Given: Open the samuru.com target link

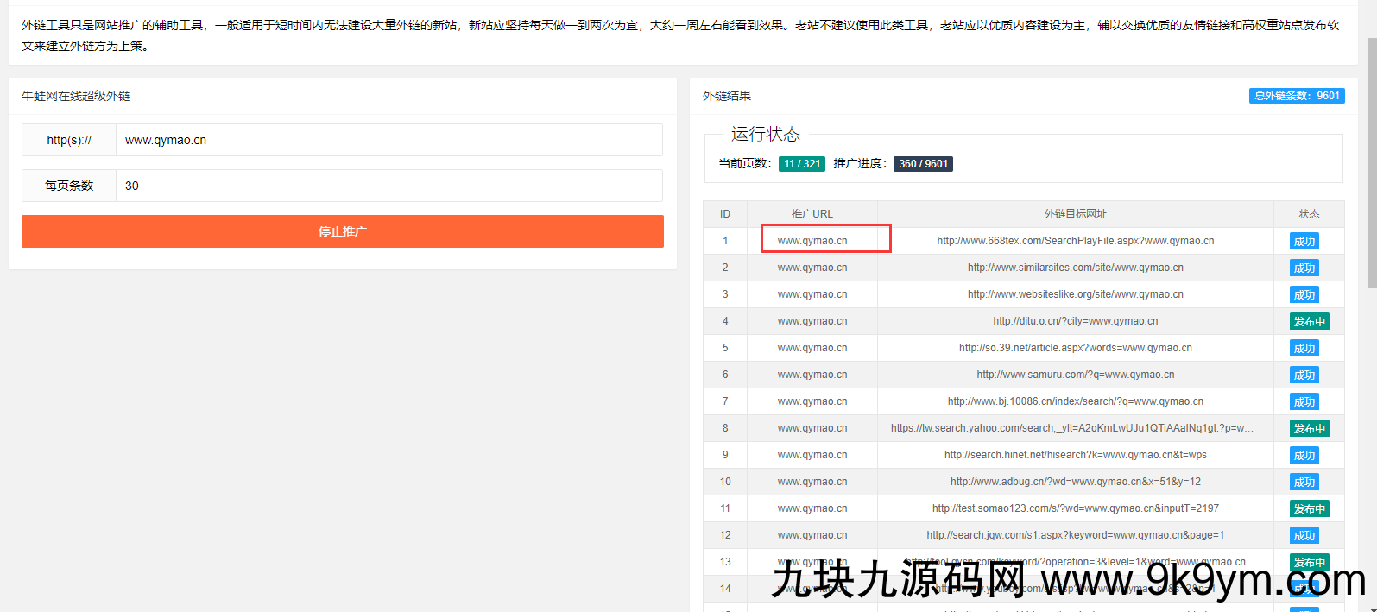Looking at the screenshot, I should [x=1075, y=375].
